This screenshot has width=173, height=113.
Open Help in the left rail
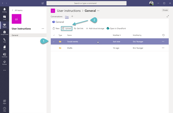(x=4, y=109)
